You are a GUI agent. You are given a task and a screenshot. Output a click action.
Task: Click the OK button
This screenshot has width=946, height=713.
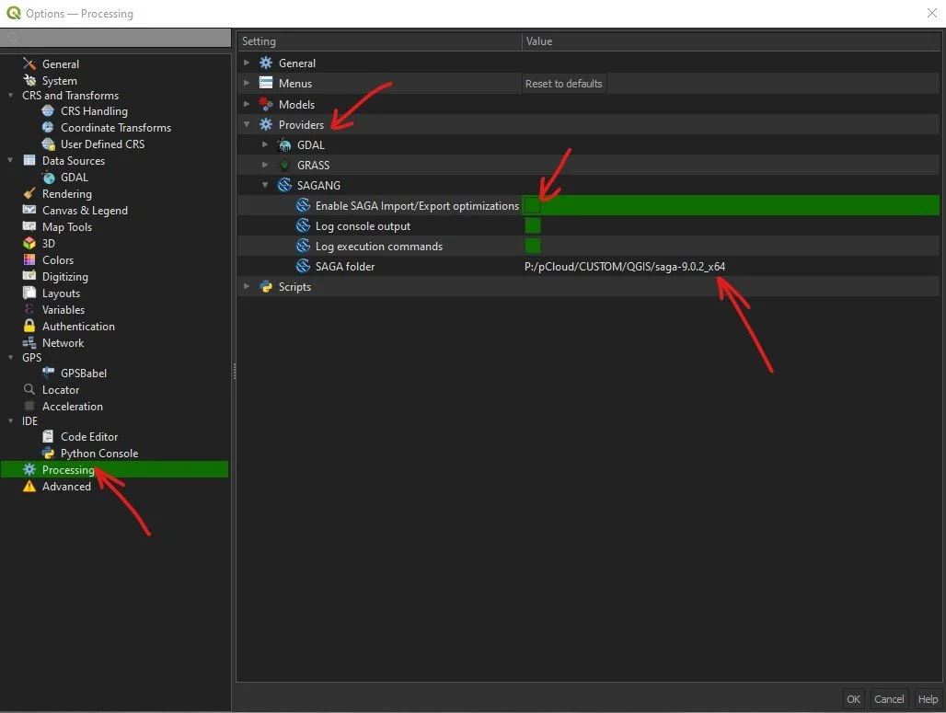click(853, 699)
